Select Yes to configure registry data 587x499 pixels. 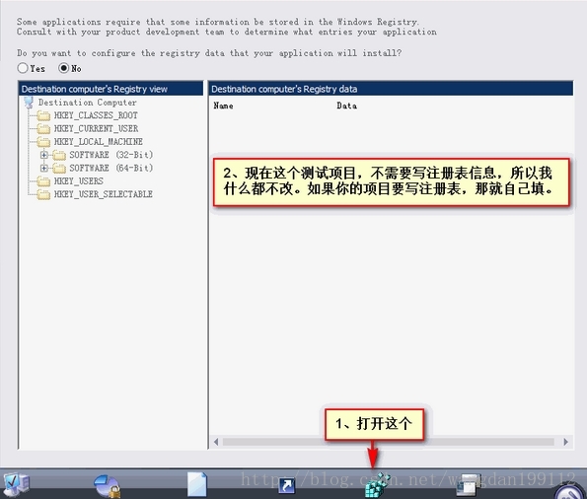[23, 68]
